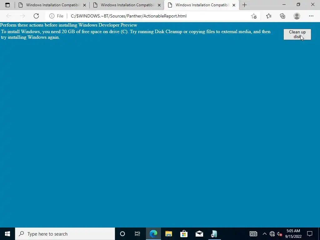This screenshot has width=320, height=240.
Task: Click the Clean up disk button
Action: point(297,34)
